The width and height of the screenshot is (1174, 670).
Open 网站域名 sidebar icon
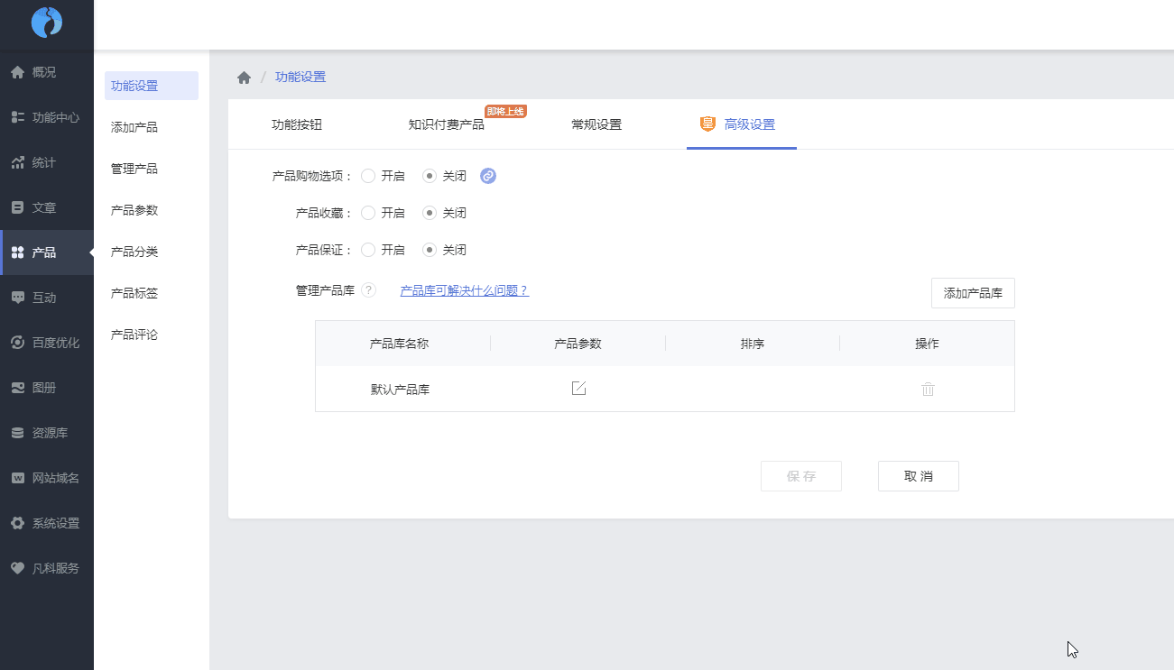point(17,478)
